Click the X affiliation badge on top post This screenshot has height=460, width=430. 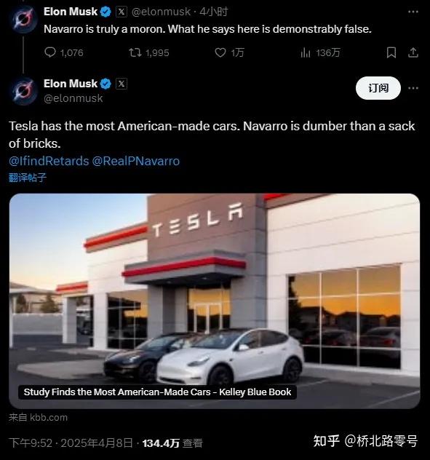(122, 12)
